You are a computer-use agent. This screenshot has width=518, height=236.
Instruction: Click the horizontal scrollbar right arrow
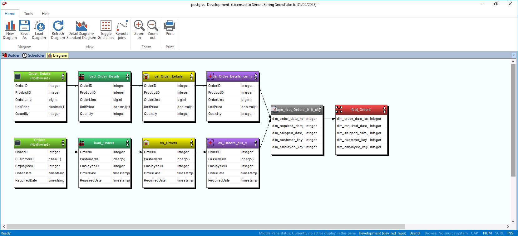508,227
